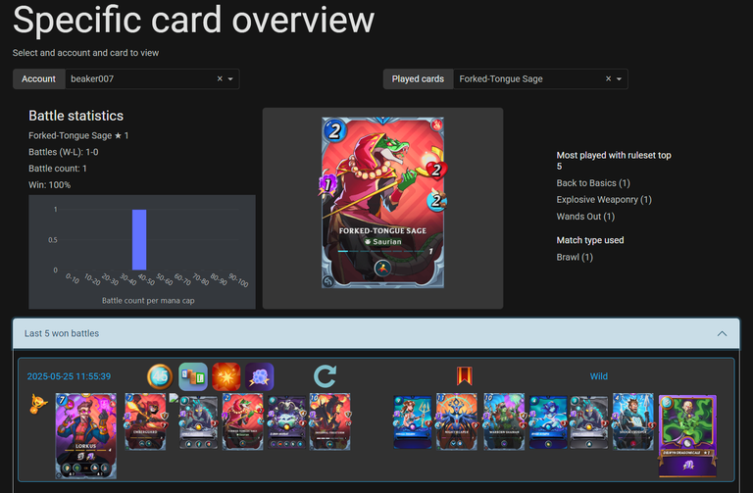Open the Account dropdown arrow
Image resolution: width=753 pixels, height=493 pixels.
230,78
